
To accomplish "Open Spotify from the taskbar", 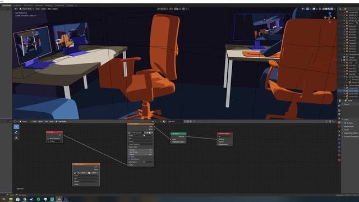I will coord(38,199).
